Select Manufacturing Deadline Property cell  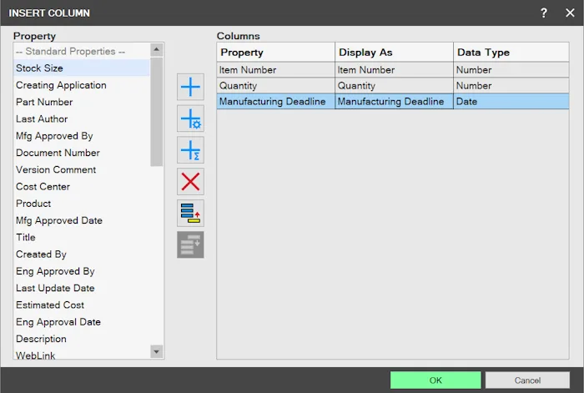point(275,101)
